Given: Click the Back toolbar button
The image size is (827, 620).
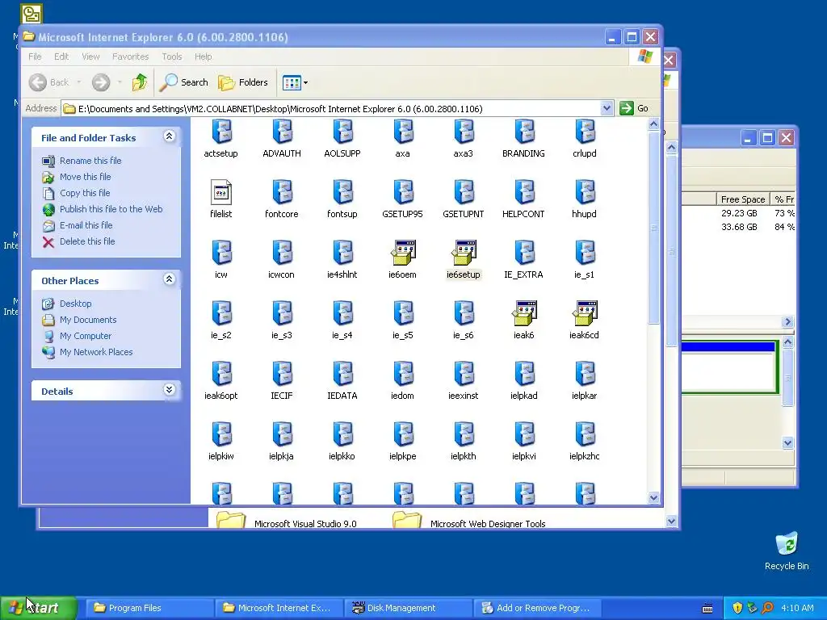Looking at the screenshot, I should (49, 82).
